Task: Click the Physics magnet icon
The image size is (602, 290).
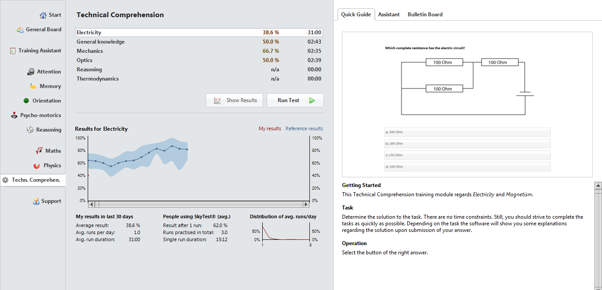Action: pos(37,165)
